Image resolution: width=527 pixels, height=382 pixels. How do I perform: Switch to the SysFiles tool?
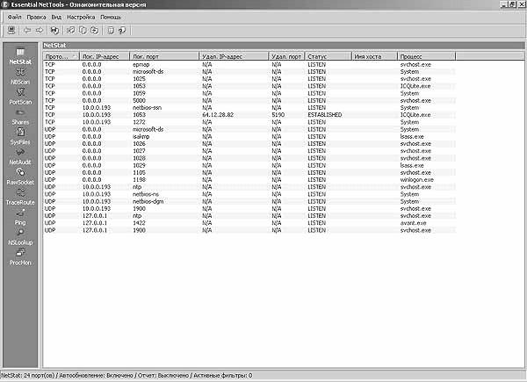point(19,138)
